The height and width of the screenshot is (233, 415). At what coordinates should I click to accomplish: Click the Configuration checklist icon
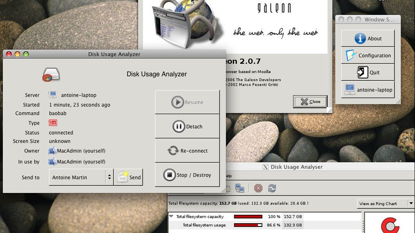(351, 55)
